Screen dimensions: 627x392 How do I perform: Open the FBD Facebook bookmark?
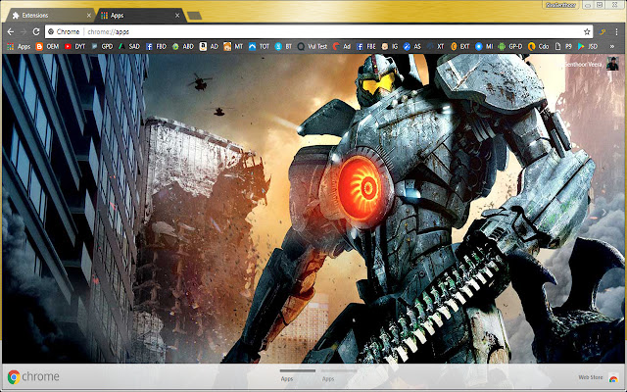coord(156,46)
